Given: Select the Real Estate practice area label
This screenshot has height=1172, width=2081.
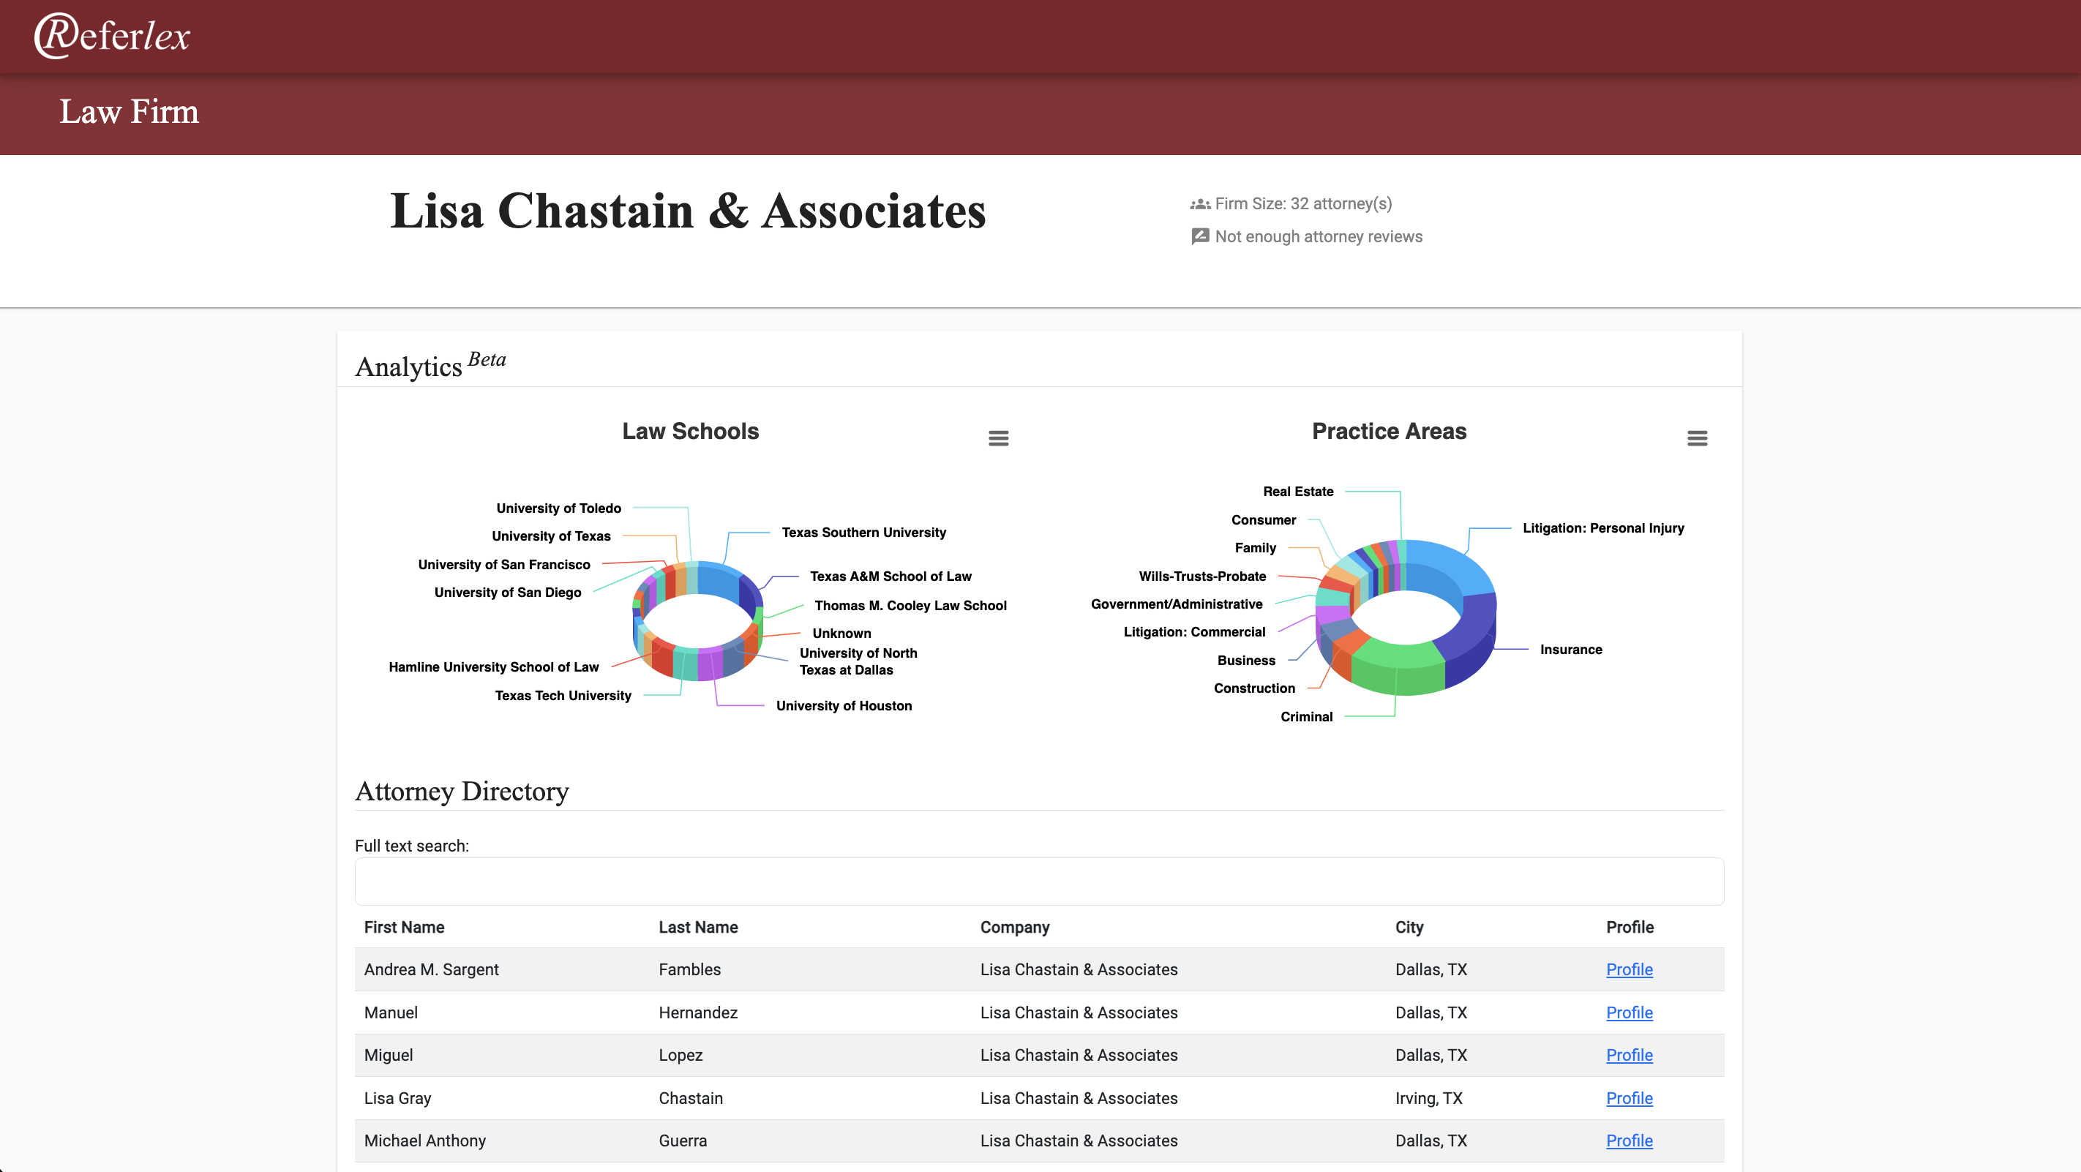Looking at the screenshot, I should [1297, 492].
